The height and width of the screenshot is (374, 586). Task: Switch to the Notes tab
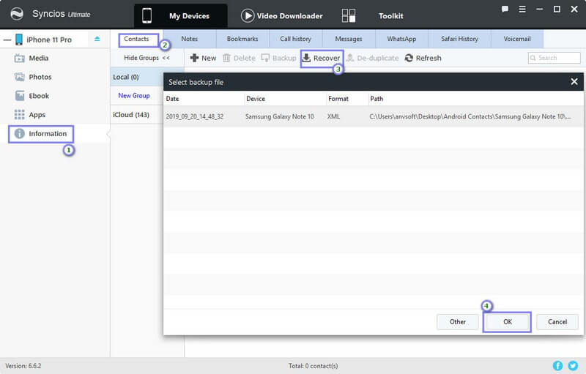tap(190, 39)
